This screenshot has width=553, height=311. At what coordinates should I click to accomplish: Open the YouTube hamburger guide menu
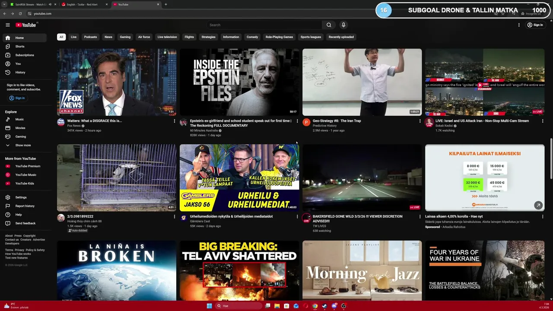click(x=7, y=25)
